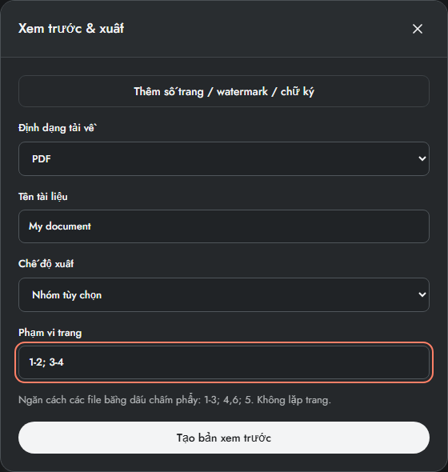This screenshot has width=448, height=472.
Task: Click the chevron beside Nhóm tùy chọn
Action: tap(422, 294)
